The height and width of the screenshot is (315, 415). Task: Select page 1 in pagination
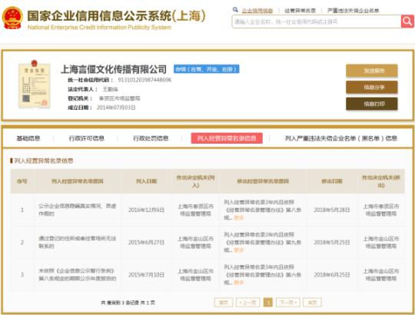click(268, 302)
